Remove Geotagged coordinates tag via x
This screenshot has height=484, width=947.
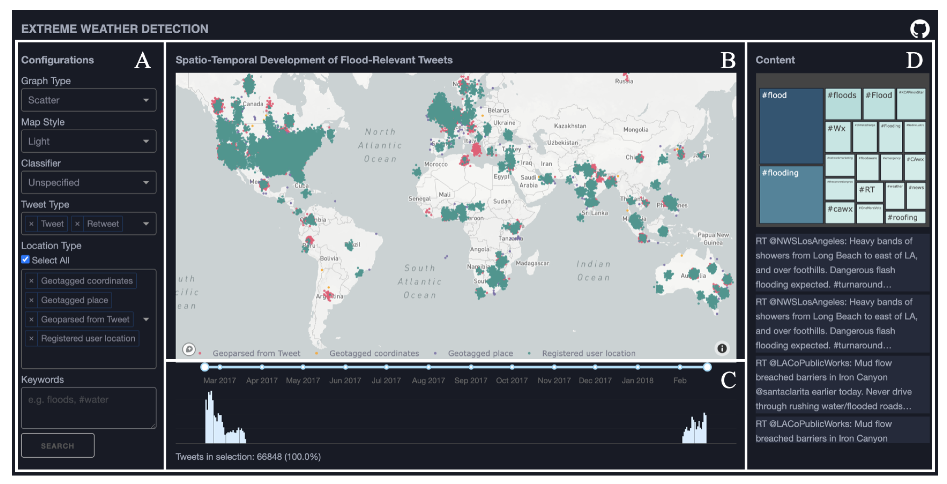pyautogui.click(x=32, y=281)
